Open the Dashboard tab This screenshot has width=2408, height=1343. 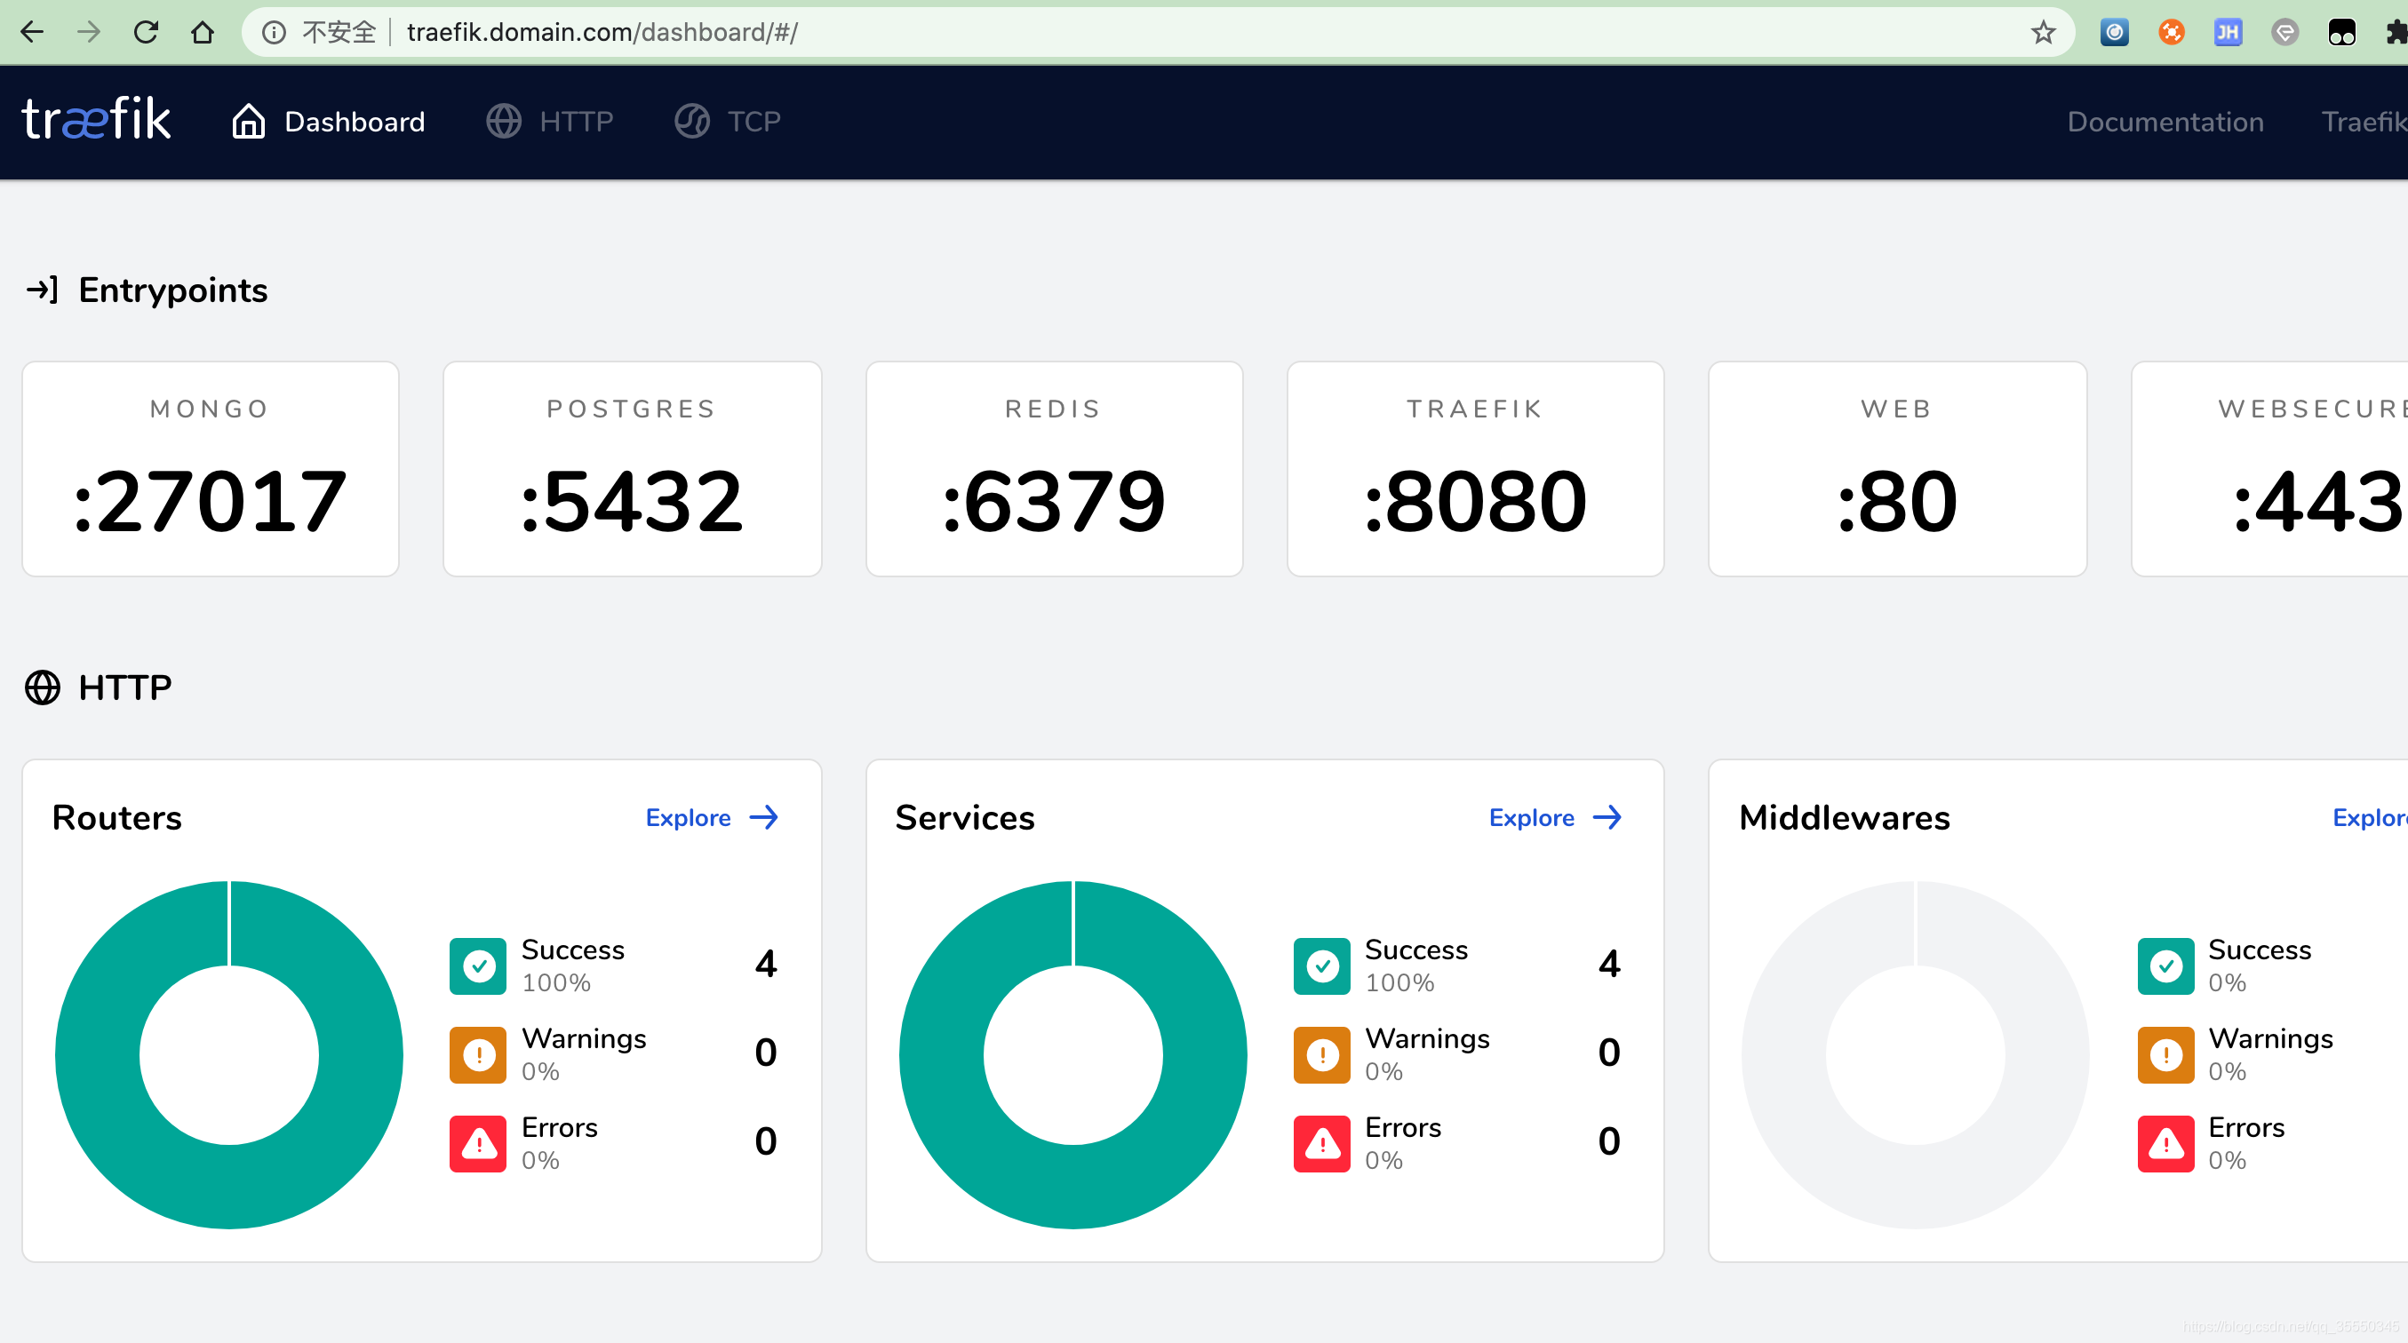(x=328, y=122)
